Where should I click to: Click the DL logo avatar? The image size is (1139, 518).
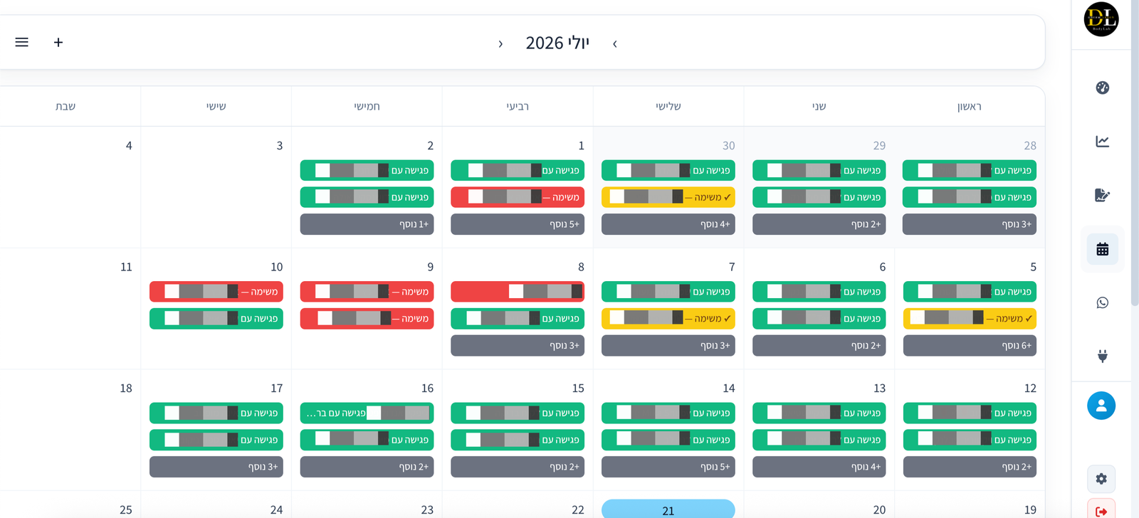pos(1101,19)
